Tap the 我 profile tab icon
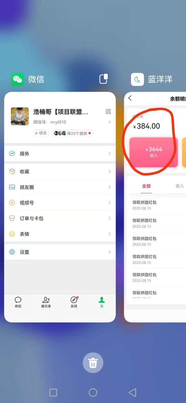186x403 pixels. 102,300
